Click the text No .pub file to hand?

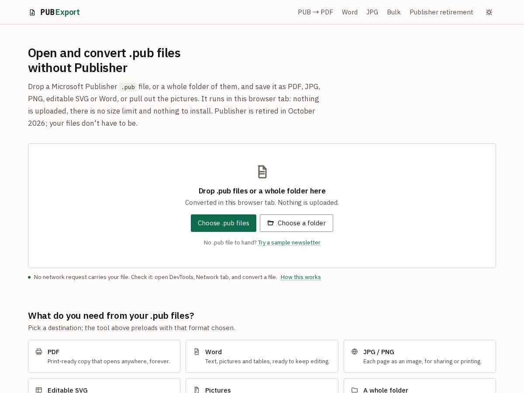click(x=230, y=243)
